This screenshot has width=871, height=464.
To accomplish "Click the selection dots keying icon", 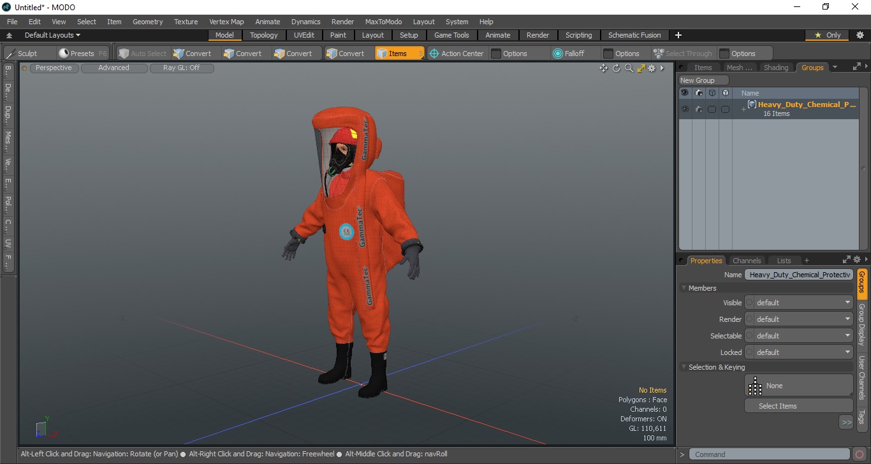I will (756, 386).
